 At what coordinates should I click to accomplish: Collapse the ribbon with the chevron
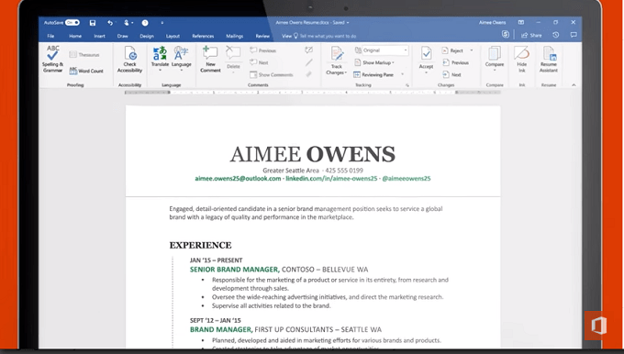coord(574,85)
